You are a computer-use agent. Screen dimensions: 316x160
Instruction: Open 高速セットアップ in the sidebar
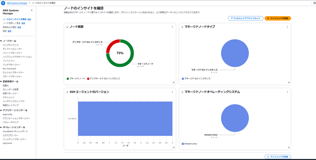click(11, 105)
